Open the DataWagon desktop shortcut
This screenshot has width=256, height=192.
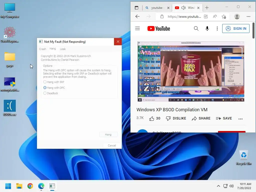[x=10, y=34]
